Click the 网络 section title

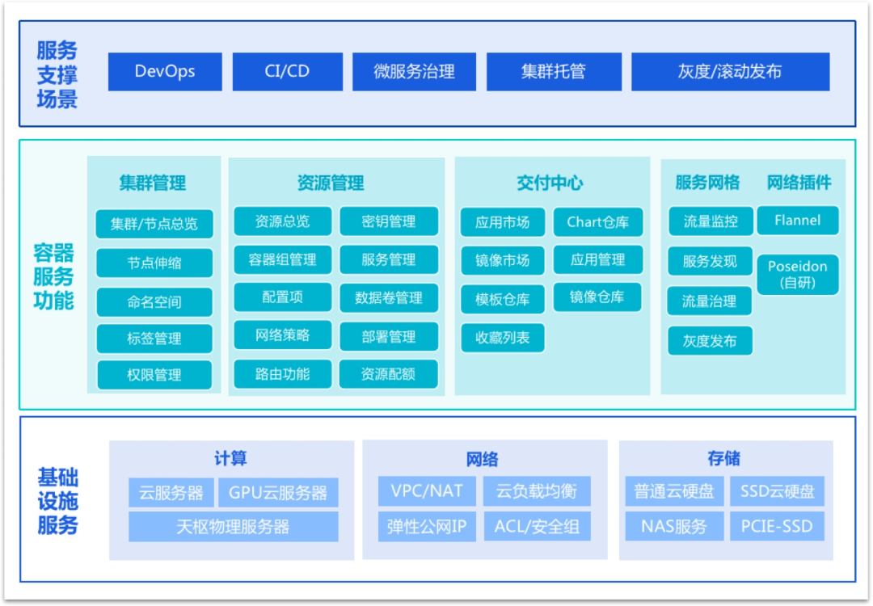click(x=482, y=459)
